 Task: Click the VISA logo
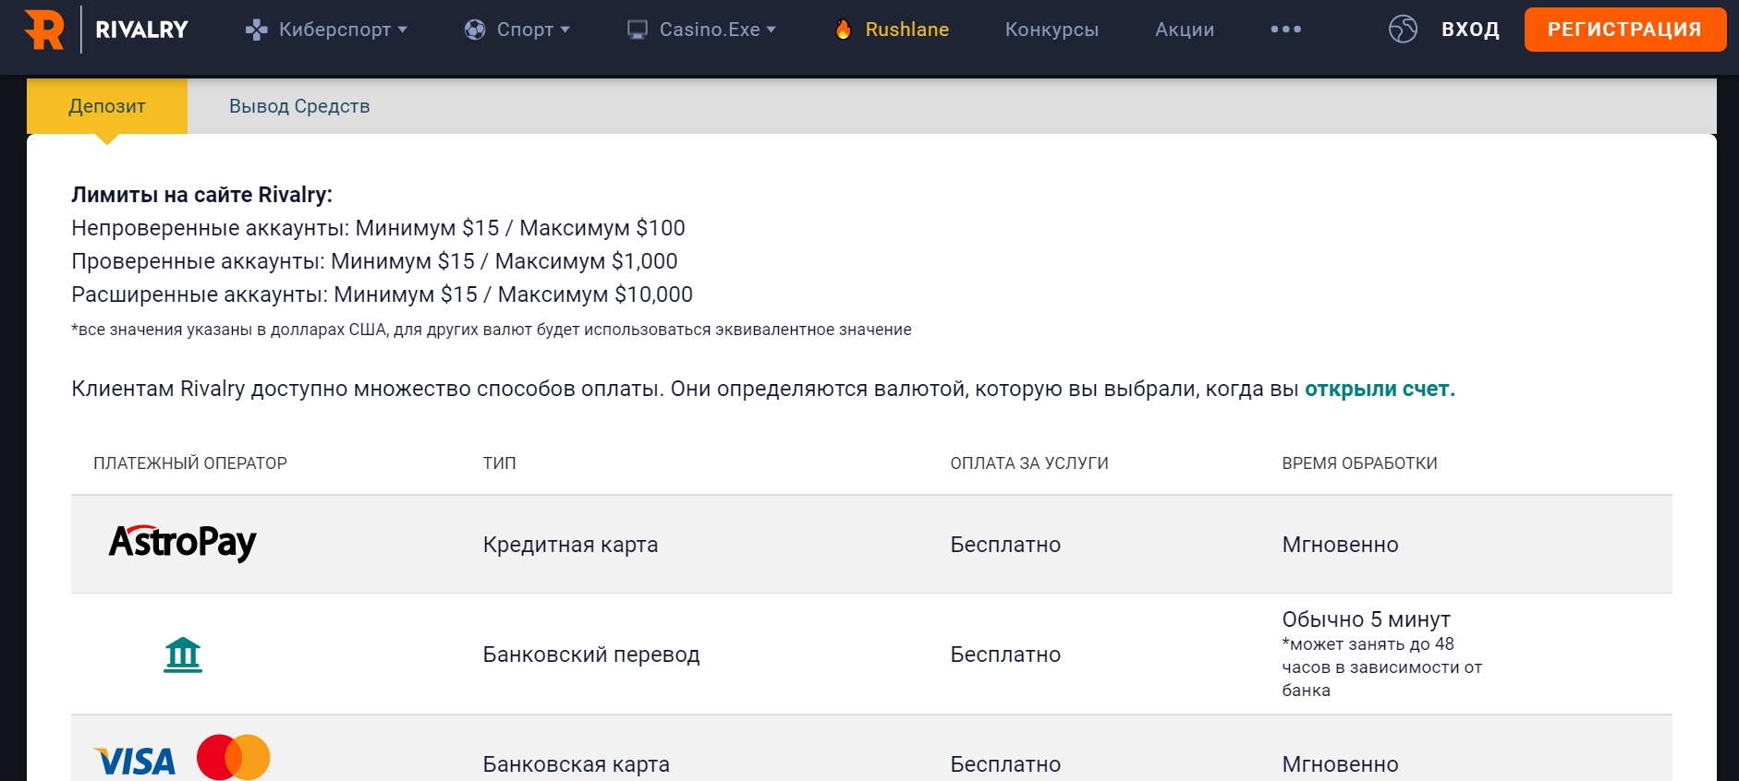click(x=135, y=762)
